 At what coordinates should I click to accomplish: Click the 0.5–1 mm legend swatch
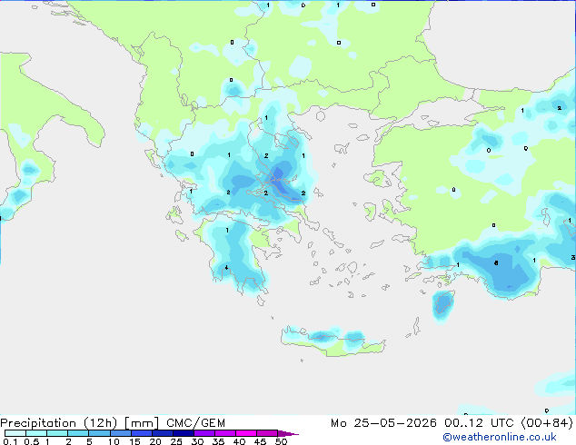click(x=36, y=433)
